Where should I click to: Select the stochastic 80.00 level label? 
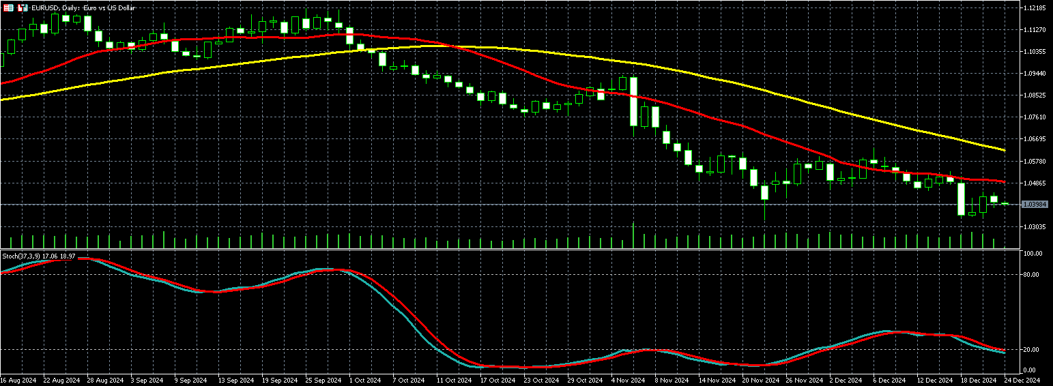pyautogui.click(x=1033, y=275)
